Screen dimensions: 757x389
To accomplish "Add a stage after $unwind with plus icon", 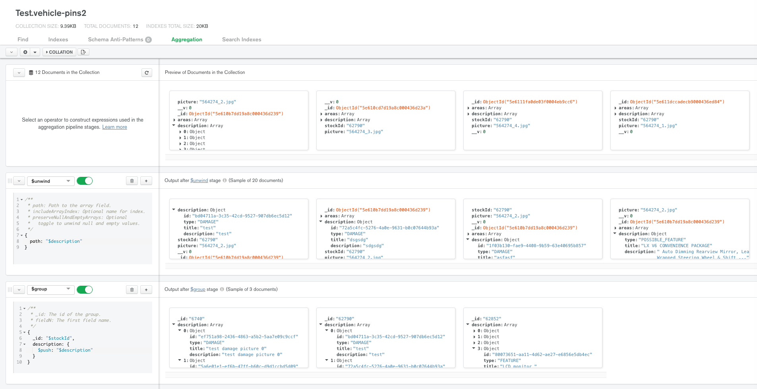I will 146,181.
